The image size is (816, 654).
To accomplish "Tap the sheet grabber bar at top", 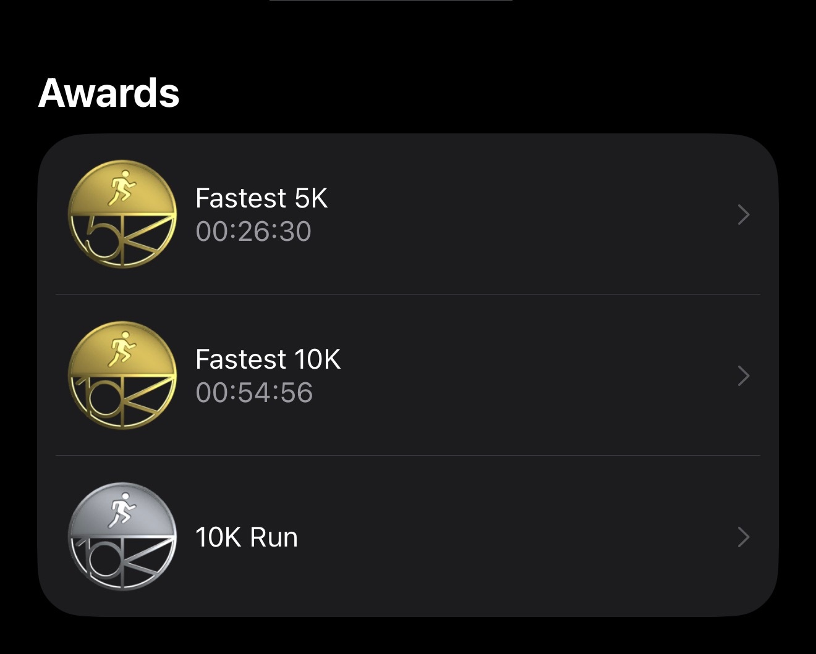I will point(391,1).
